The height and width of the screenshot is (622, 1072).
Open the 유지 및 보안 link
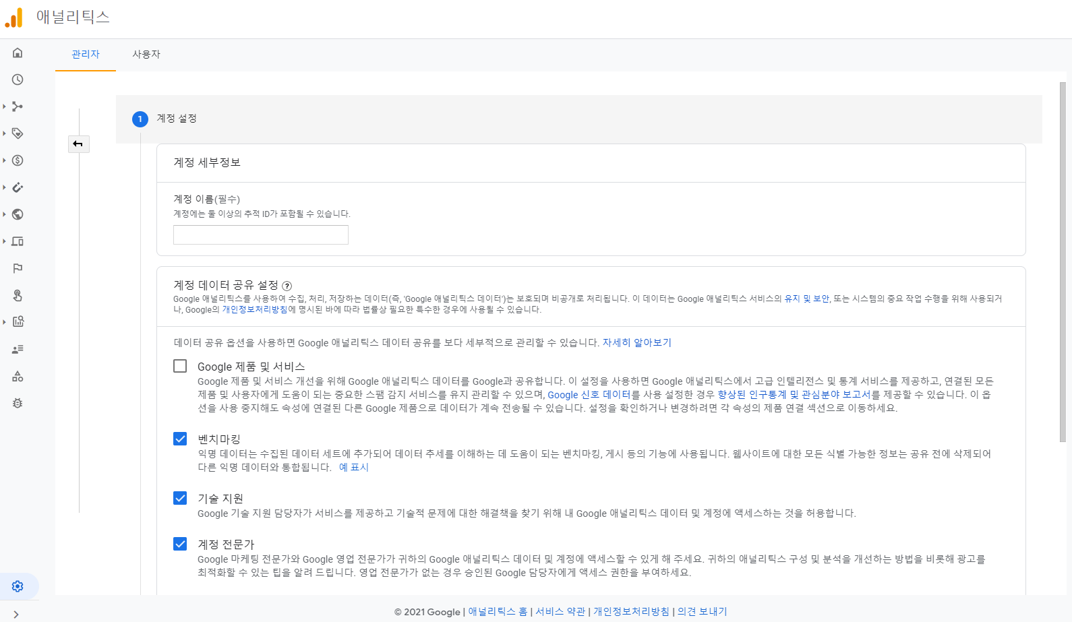(x=806, y=299)
